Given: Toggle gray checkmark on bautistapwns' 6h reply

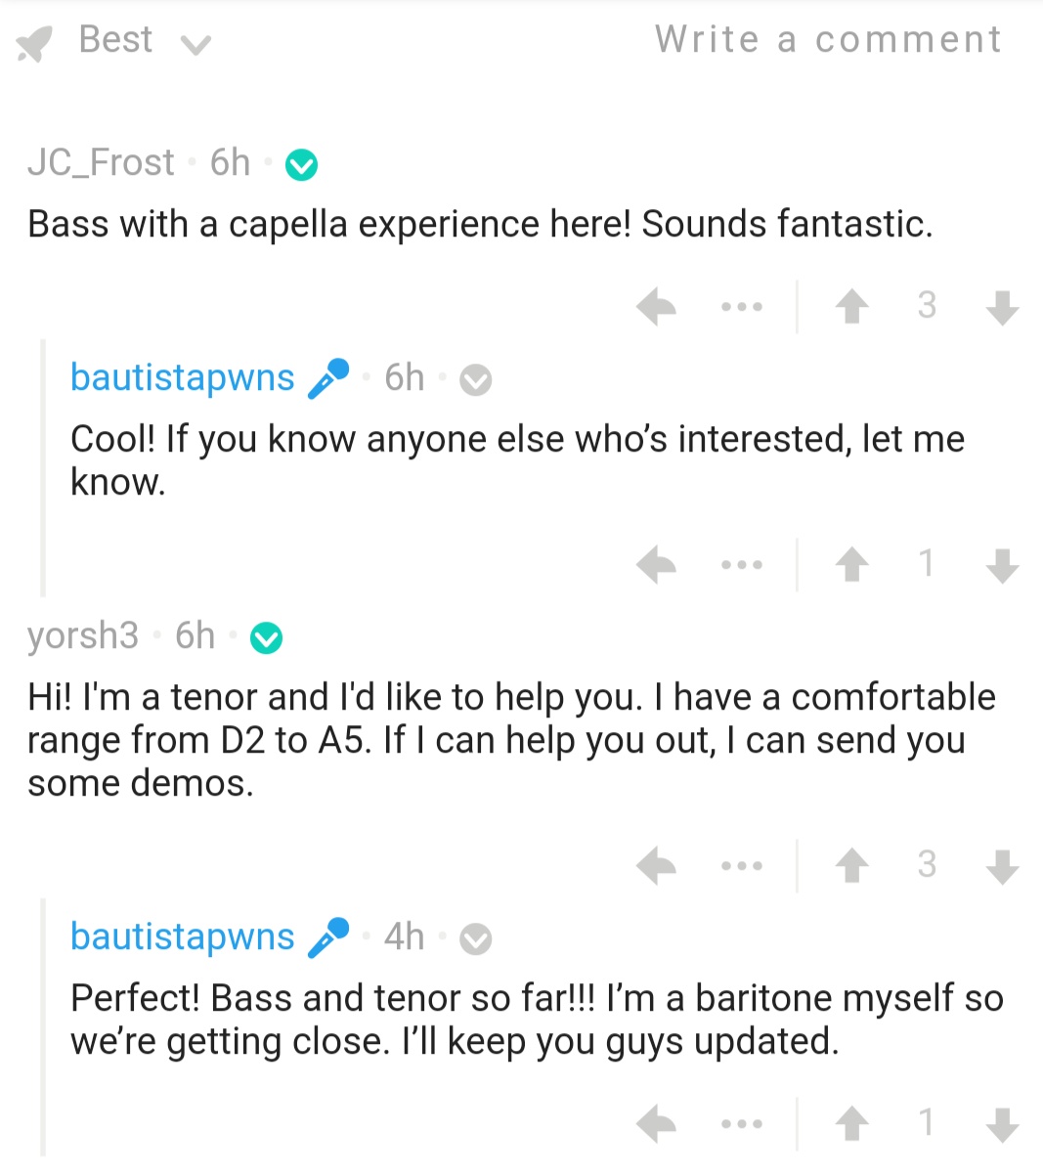Looking at the screenshot, I should [x=476, y=380].
